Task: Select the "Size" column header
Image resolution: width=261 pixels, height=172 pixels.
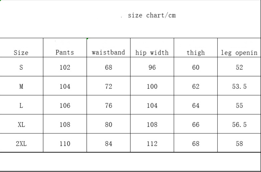Action: click(21, 53)
